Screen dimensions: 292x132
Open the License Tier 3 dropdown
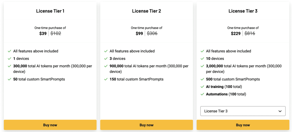click(243, 111)
